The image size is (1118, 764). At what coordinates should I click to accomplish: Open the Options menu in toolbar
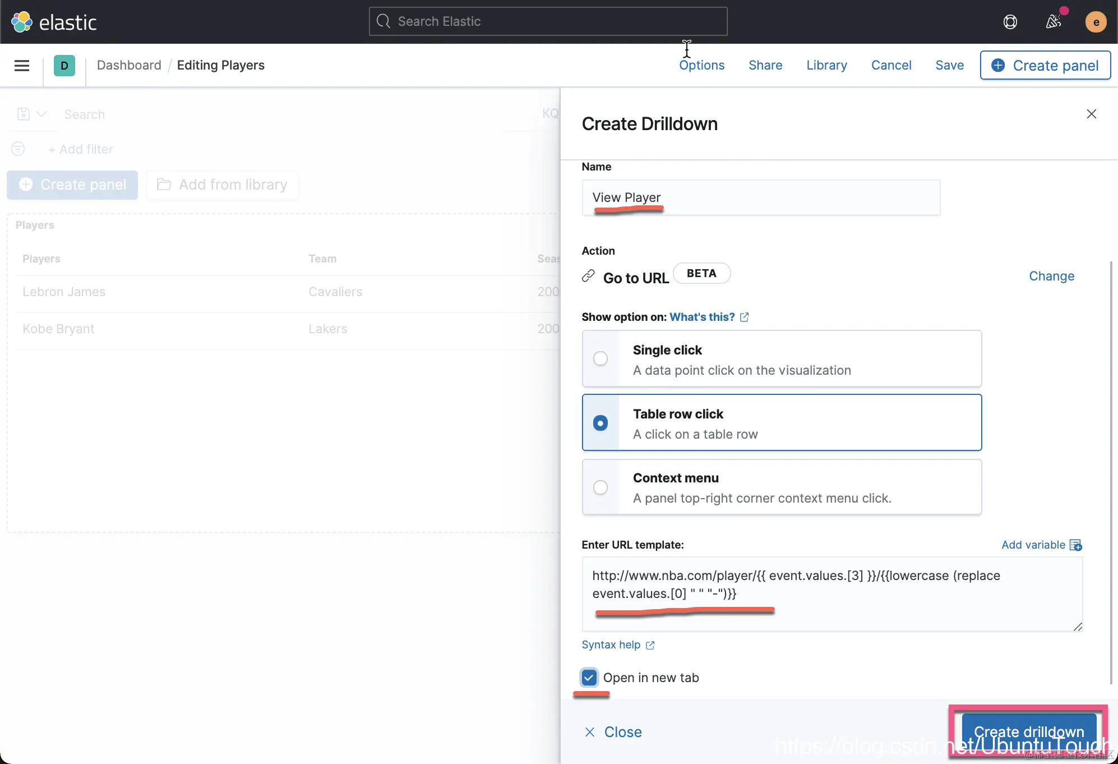coord(701,65)
